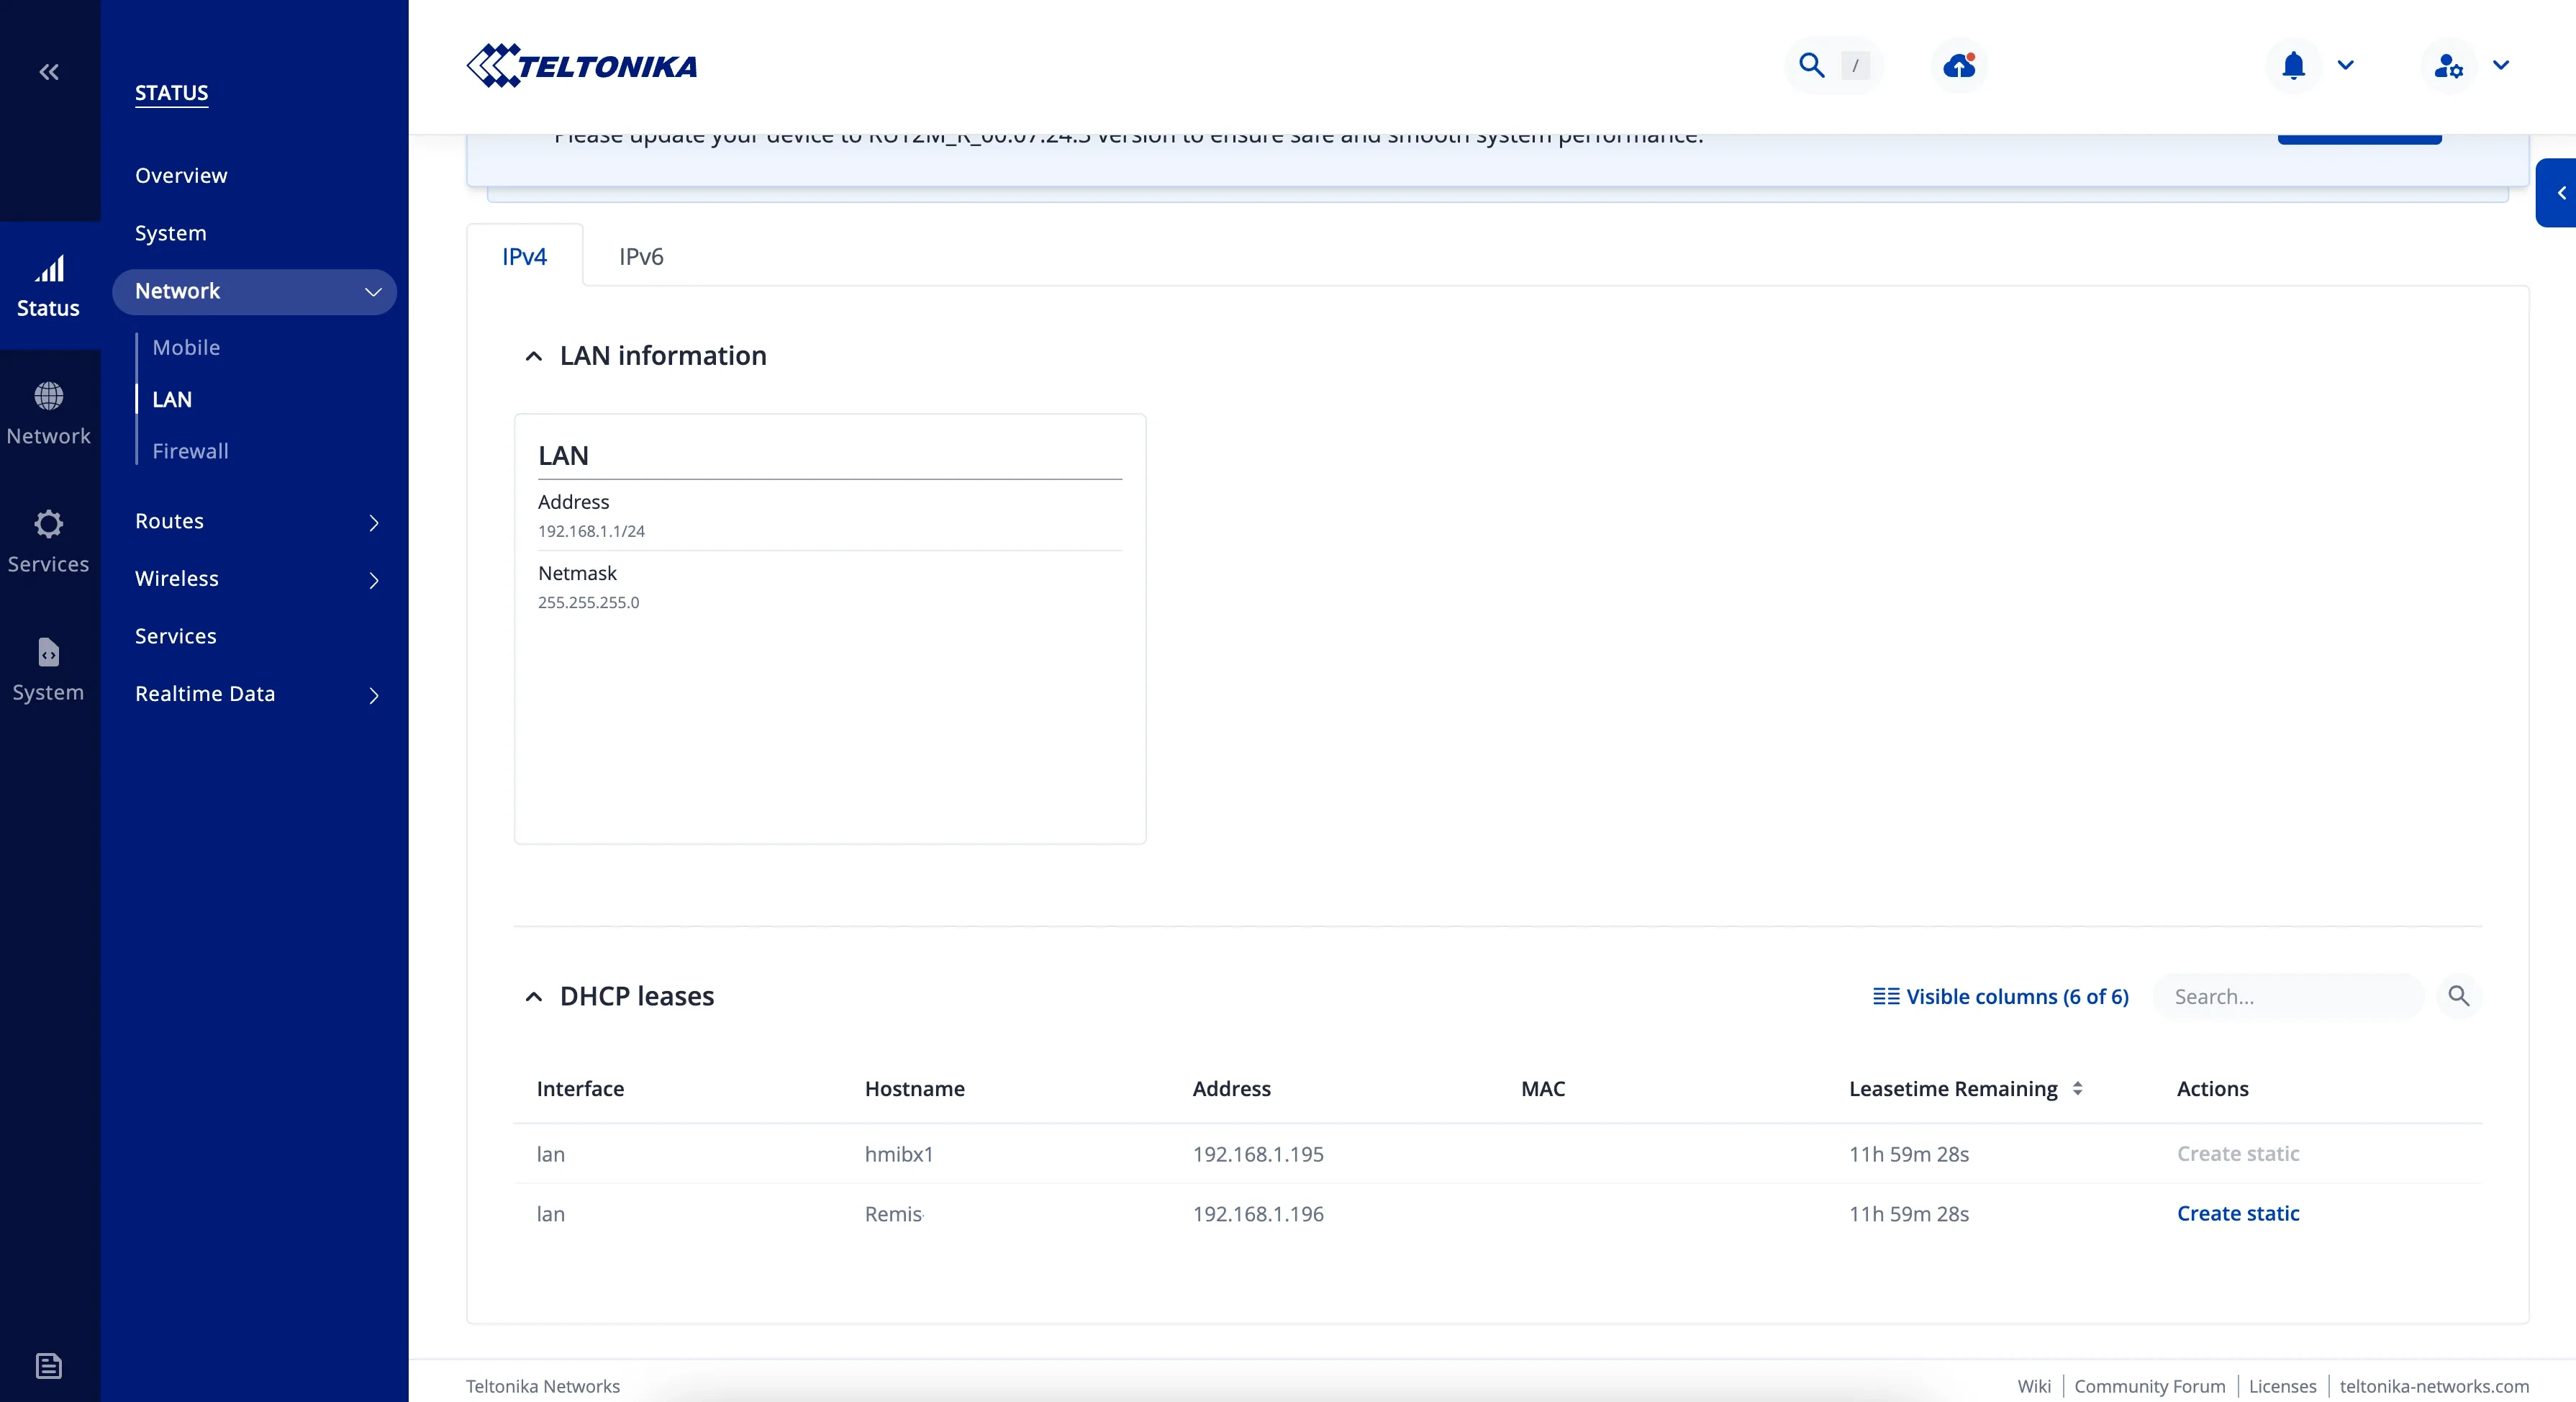Click the cloud upload firmware icon
This screenshot has width=2576, height=1402.
click(x=1959, y=66)
